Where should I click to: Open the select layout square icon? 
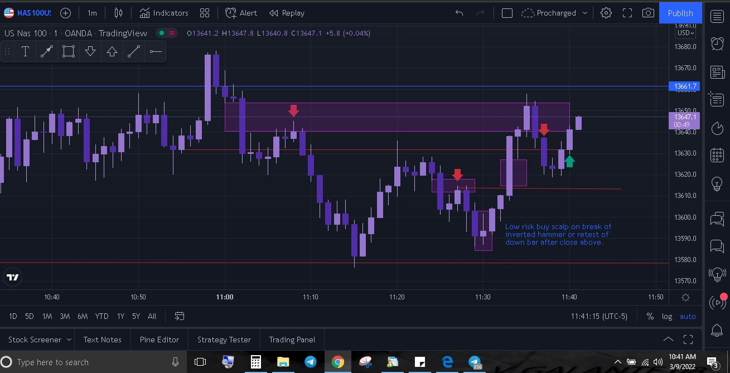point(507,13)
